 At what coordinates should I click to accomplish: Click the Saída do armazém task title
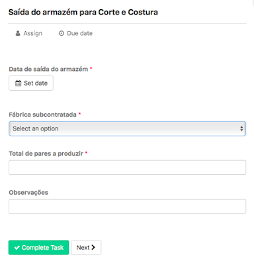tap(83, 12)
